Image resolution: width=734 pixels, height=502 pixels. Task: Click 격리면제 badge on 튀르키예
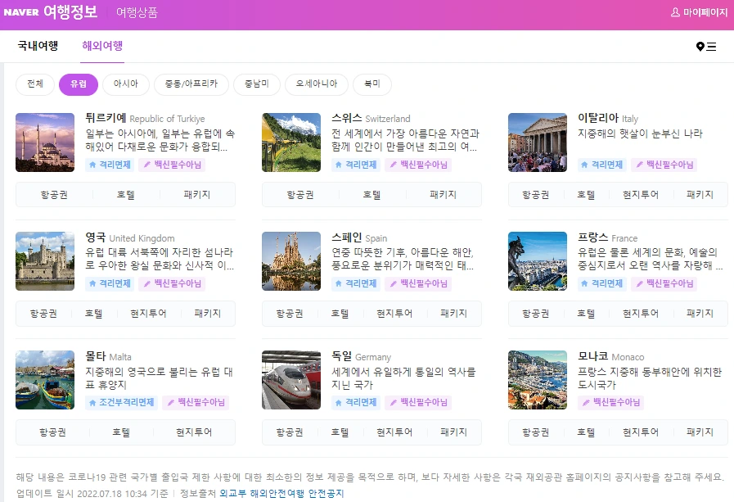110,165
